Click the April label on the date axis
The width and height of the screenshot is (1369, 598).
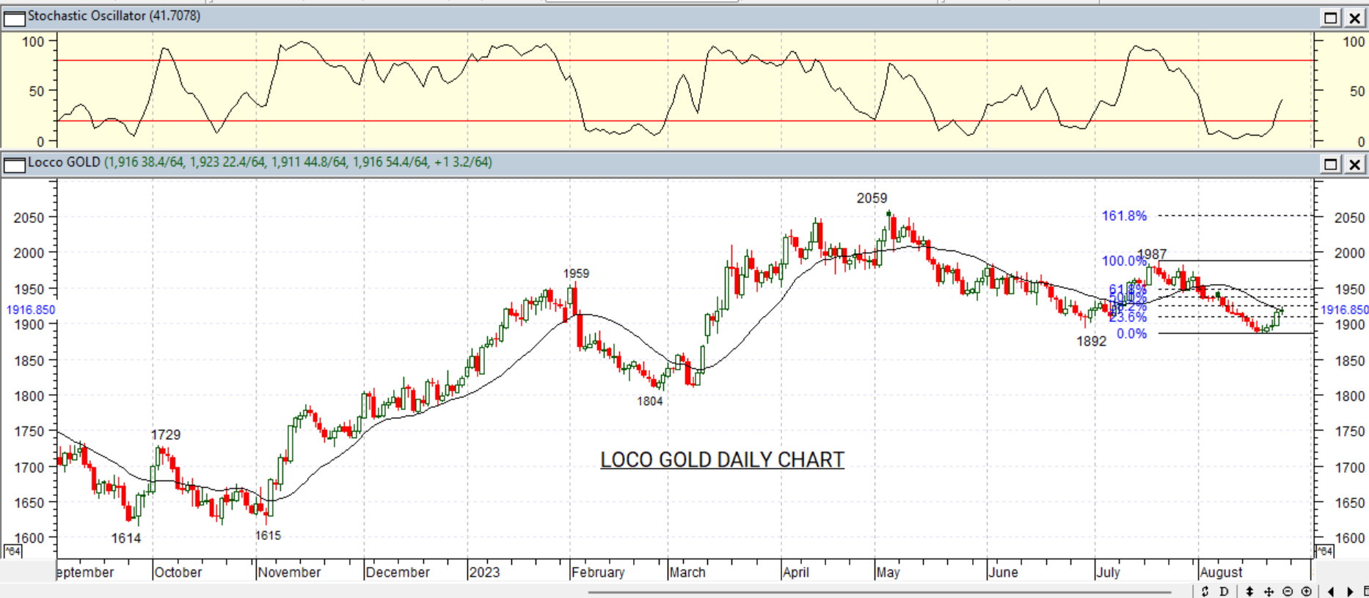796,572
